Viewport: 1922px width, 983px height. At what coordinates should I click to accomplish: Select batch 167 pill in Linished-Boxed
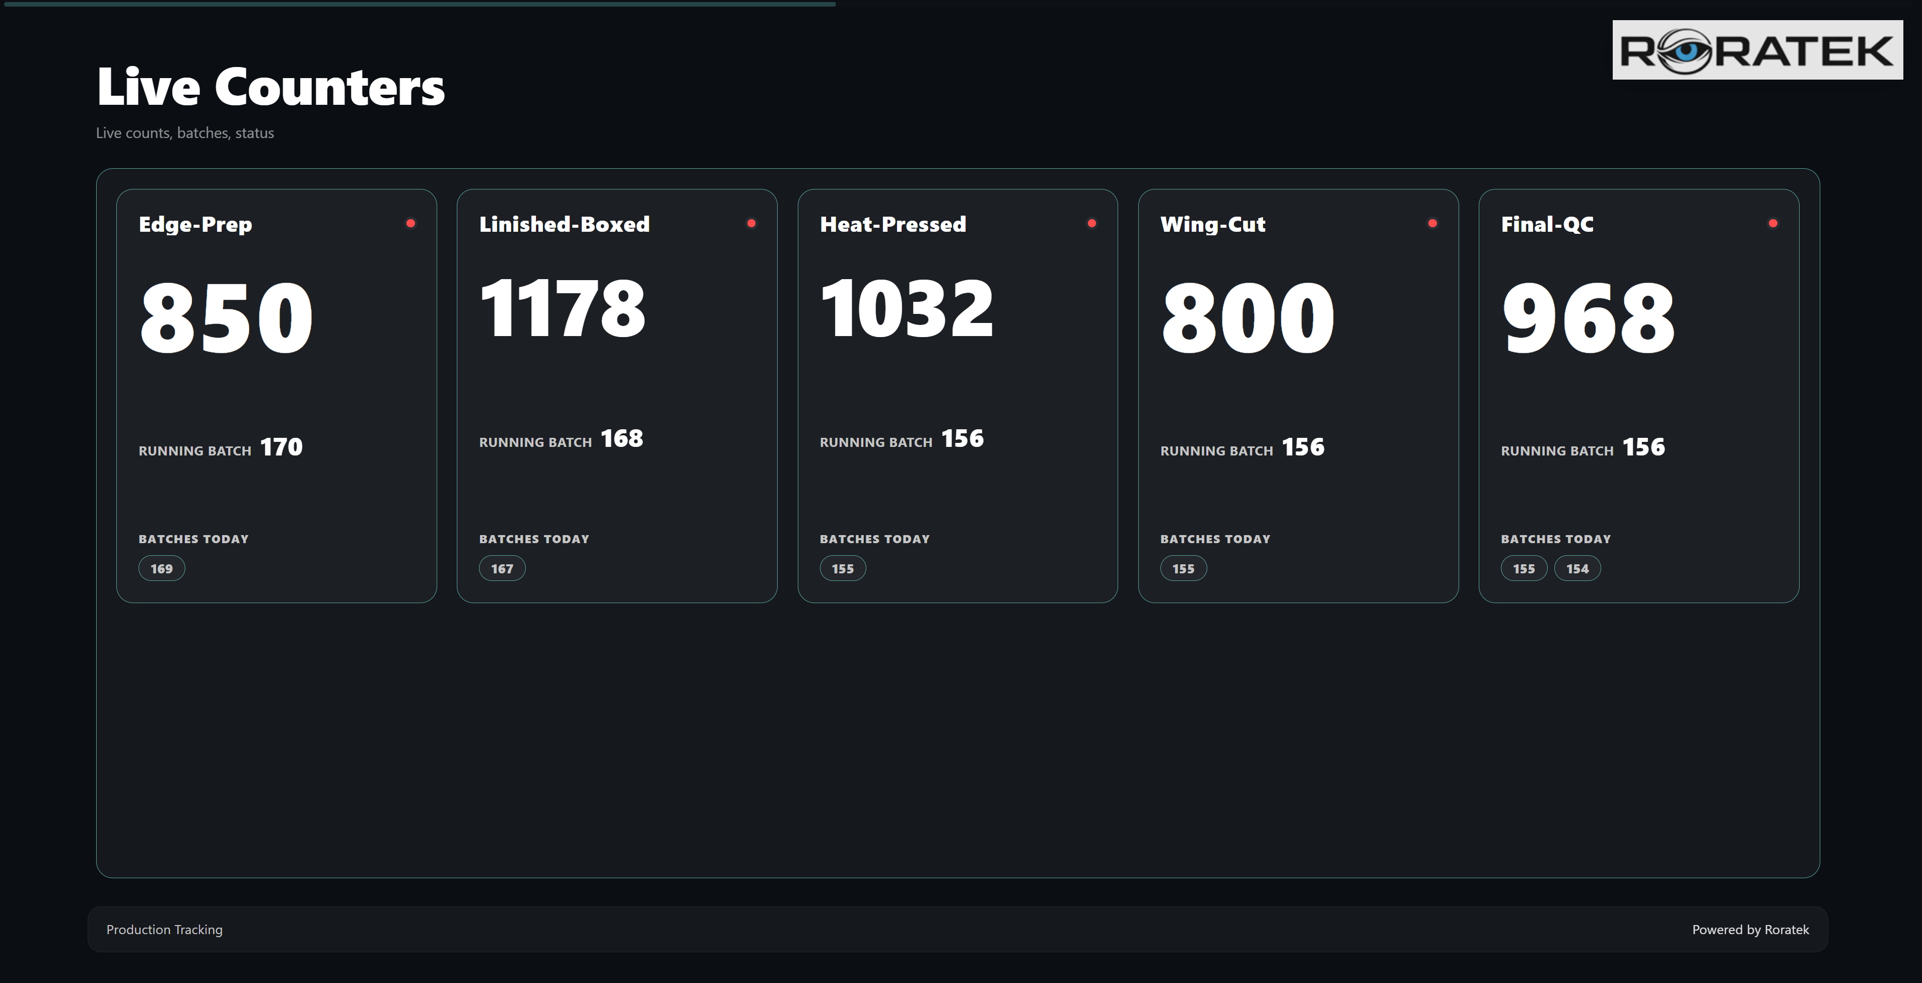(x=502, y=569)
